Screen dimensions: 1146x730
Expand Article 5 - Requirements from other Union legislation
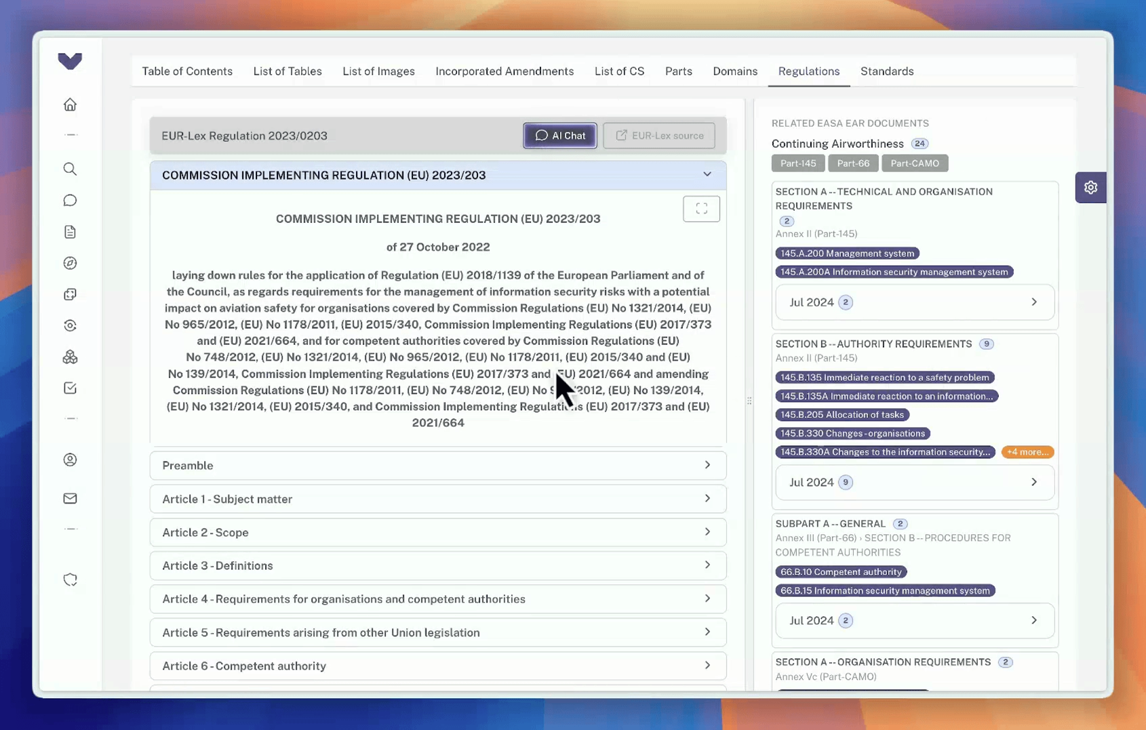[438, 632]
